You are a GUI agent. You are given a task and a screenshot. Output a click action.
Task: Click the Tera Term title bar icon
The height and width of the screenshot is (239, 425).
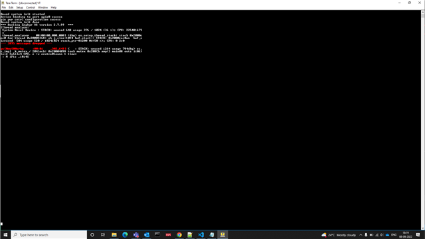[3, 3]
